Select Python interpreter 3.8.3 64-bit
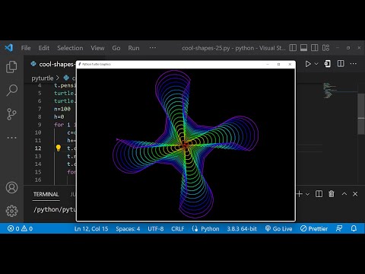This screenshot has height=274, width=365. (242, 229)
